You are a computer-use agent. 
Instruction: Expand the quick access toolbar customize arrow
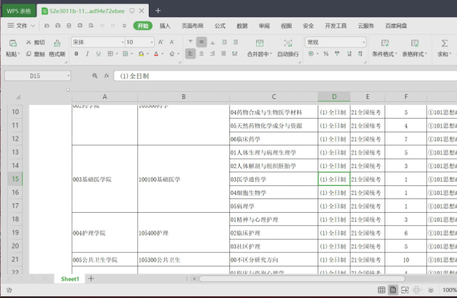coord(124,25)
